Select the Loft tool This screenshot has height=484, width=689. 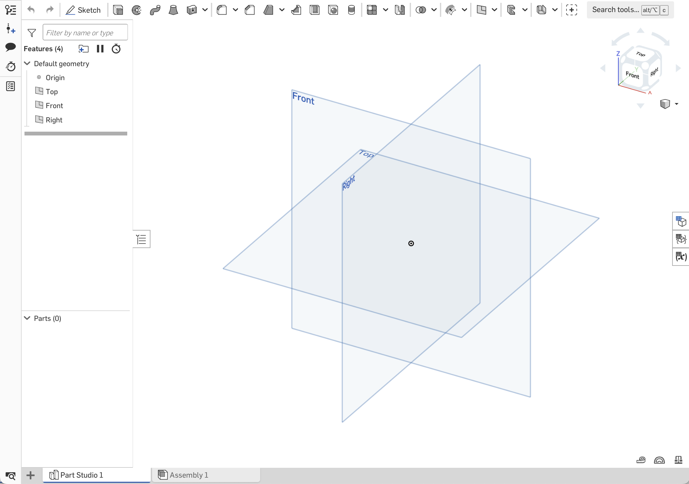(173, 10)
